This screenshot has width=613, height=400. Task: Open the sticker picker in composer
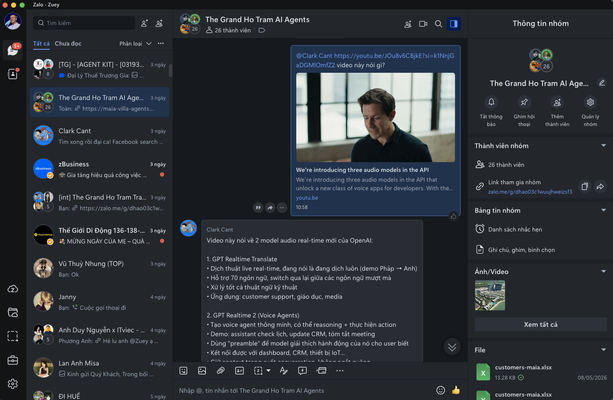click(x=183, y=371)
